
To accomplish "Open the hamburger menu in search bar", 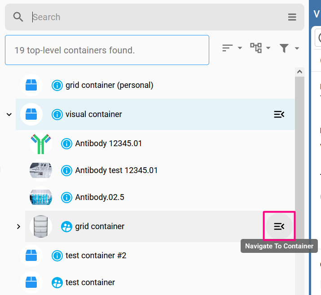I will point(292,17).
